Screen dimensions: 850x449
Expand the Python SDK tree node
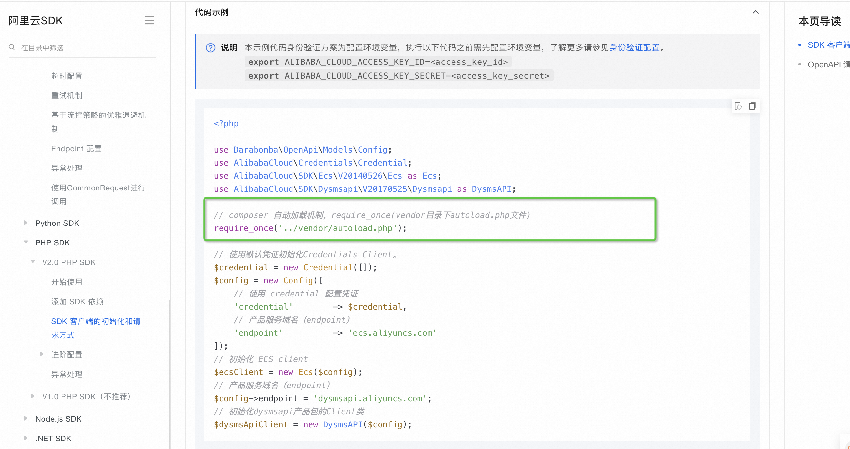[26, 223]
